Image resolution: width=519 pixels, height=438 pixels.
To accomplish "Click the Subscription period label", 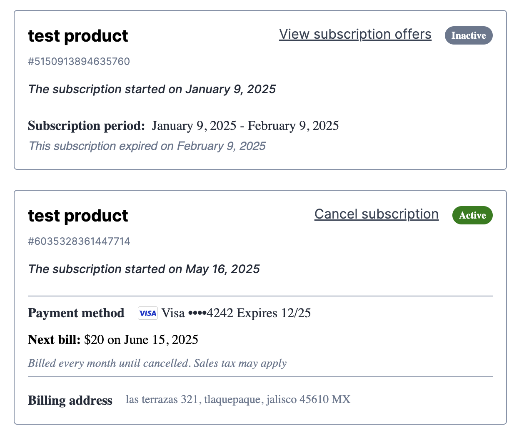I will (x=86, y=126).
